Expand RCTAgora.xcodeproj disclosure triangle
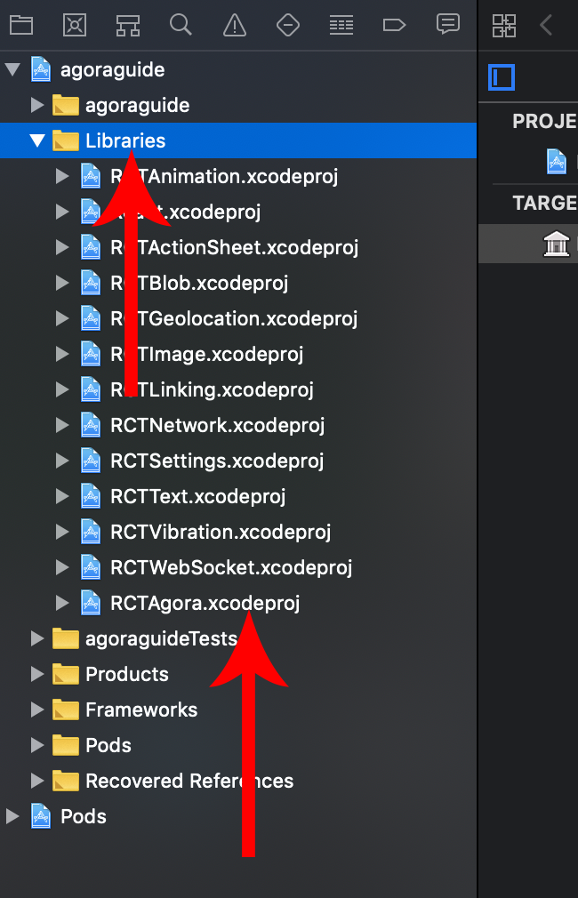 [x=62, y=603]
